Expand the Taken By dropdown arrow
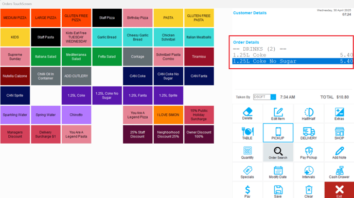 pyautogui.click(x=273, y=97)
